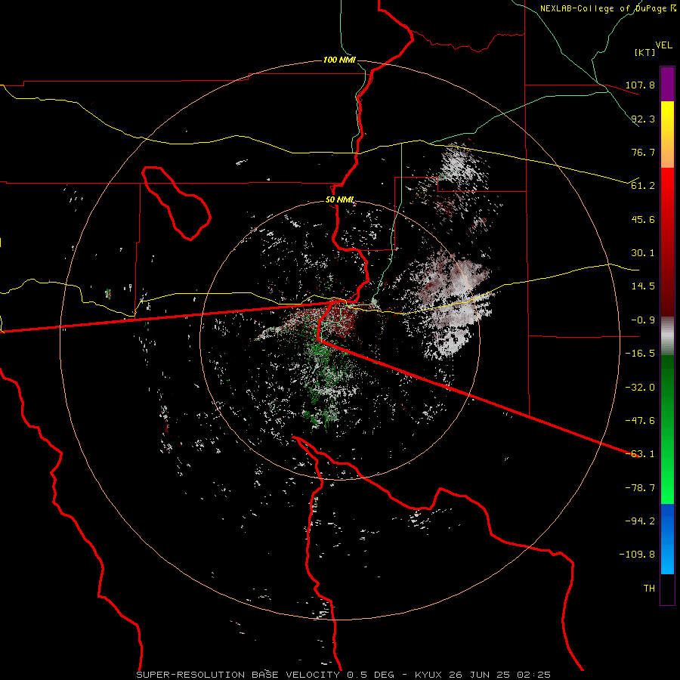
Task: Click the 30.1 legend value
Action: (x=643, y=253)
